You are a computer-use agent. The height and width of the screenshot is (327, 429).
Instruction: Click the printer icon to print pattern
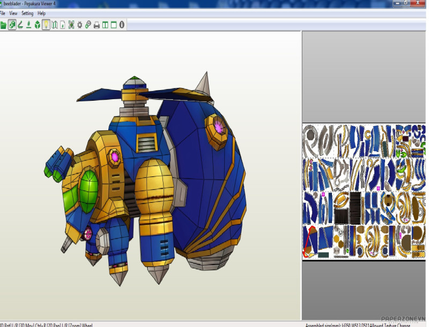(x=97, y=25)
